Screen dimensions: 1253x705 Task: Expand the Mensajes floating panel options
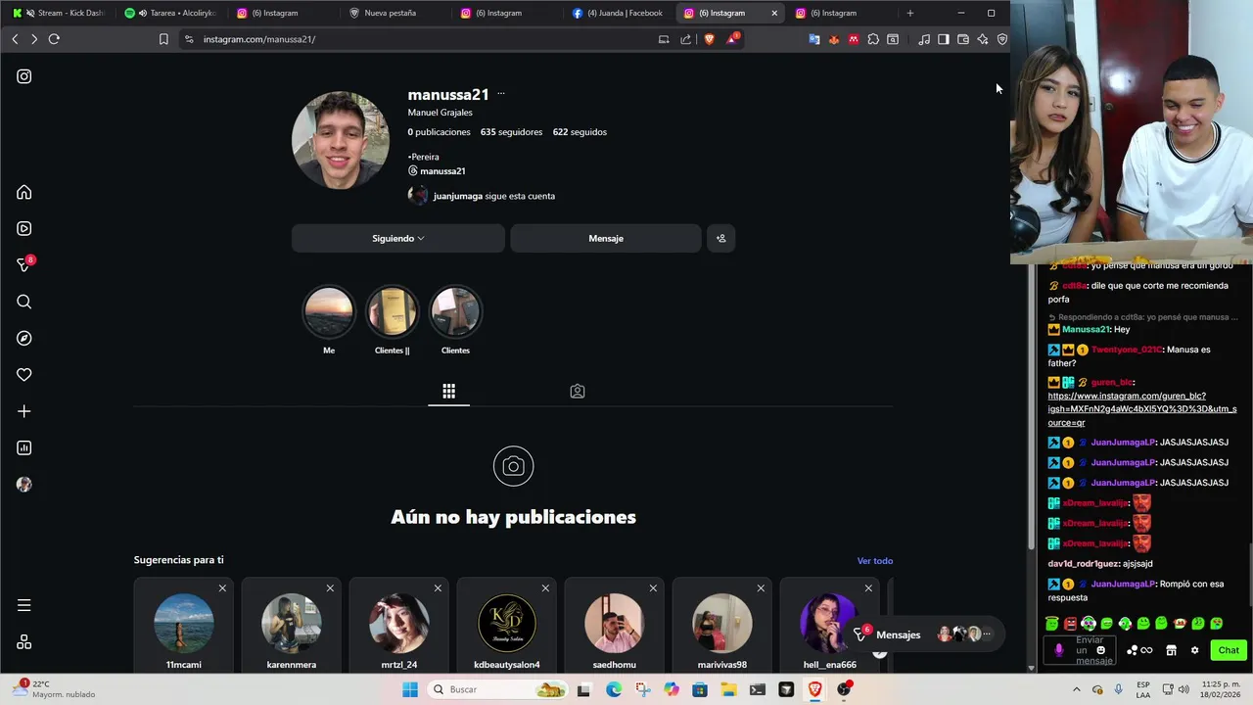click(987, 634)
